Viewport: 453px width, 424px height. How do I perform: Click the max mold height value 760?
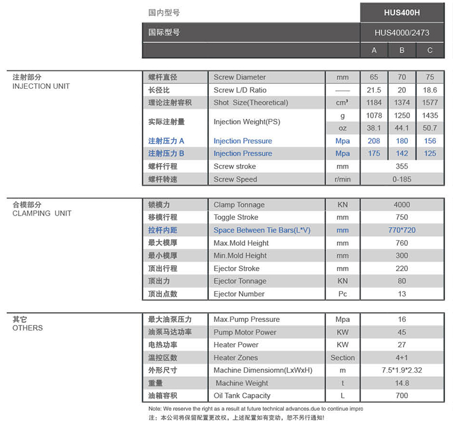[402, 243]
